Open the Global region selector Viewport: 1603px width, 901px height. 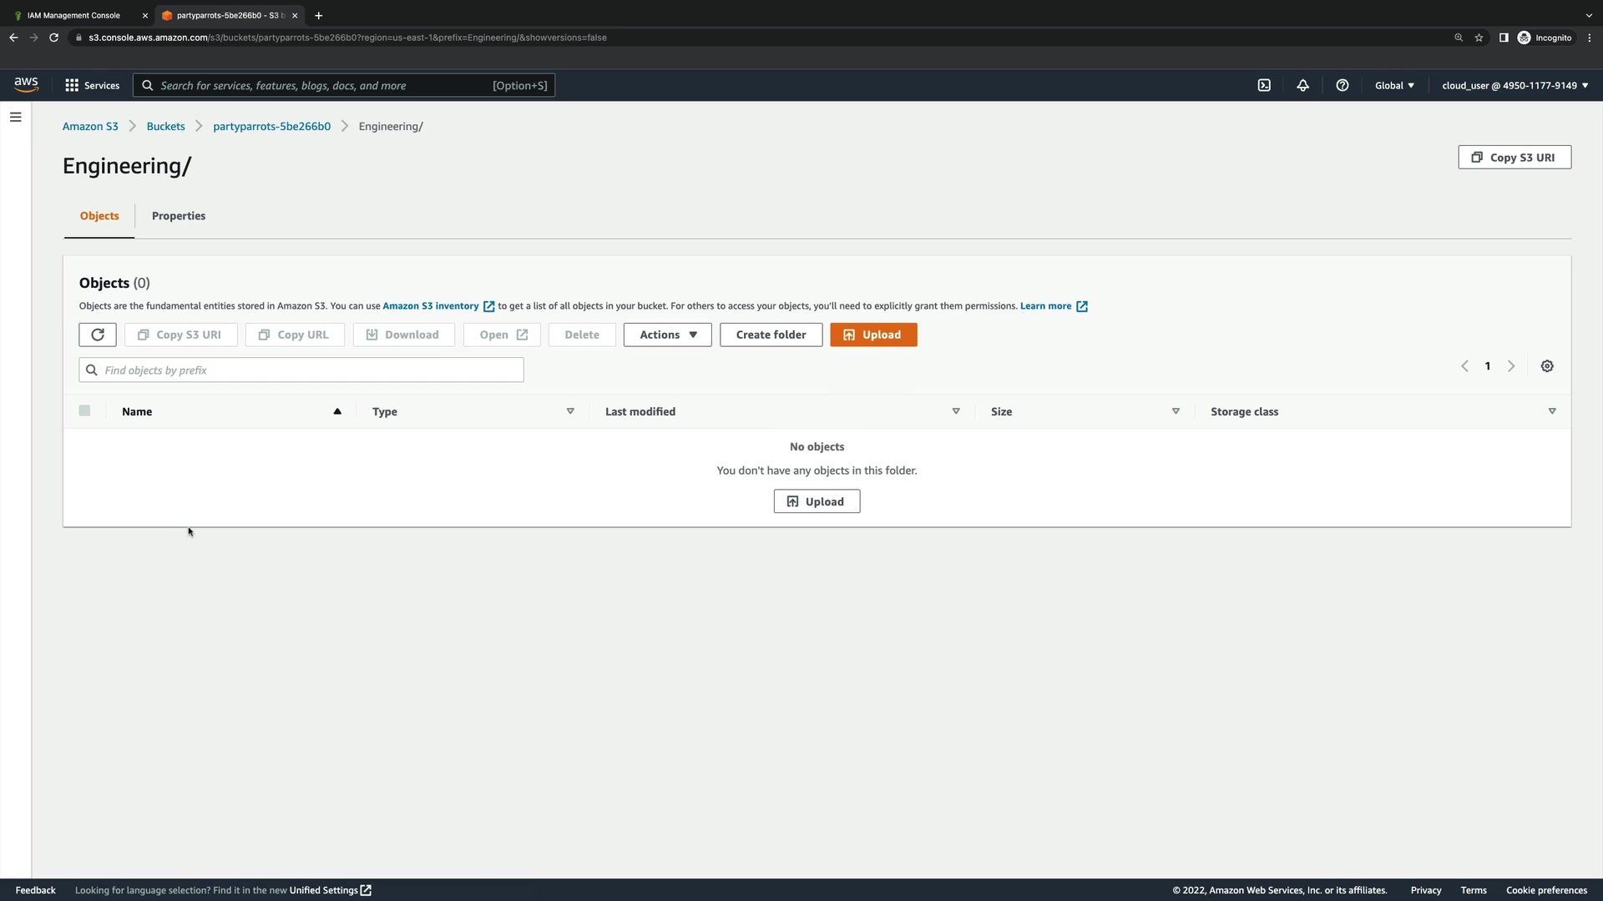tap(1394, 85)
